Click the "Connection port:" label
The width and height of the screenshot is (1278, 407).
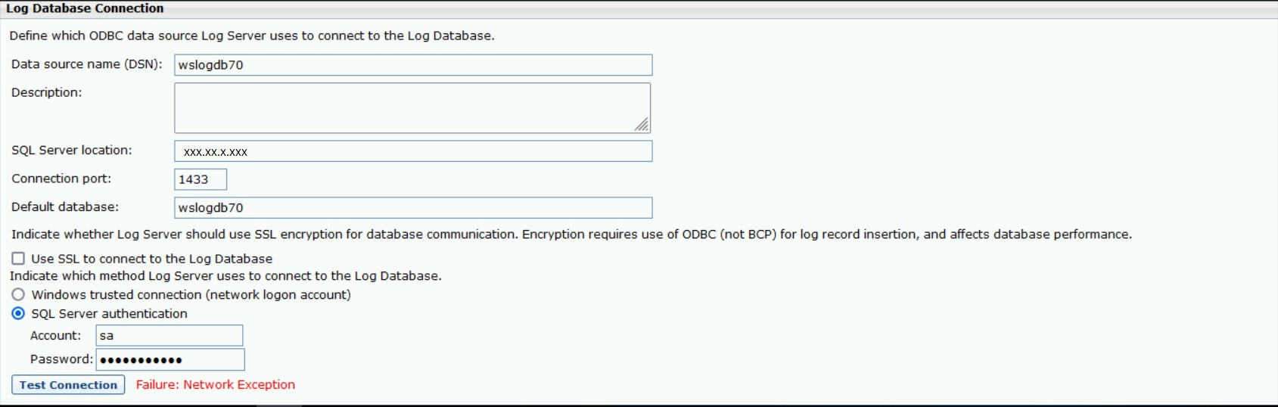[61, 179]
